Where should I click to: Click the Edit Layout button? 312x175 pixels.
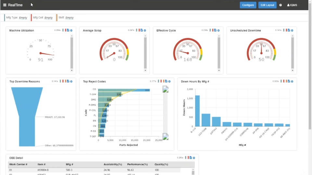(x=267, y=5)
